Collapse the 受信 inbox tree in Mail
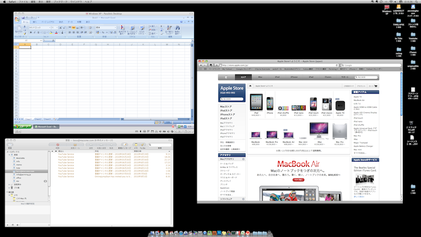The image size is (421, 237). point(9,155)
